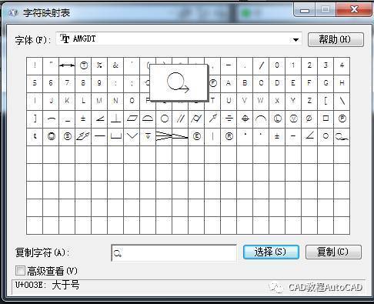Close the 字符映射表 window
This screenshot has width=374, height=304.
pos(354,10)
